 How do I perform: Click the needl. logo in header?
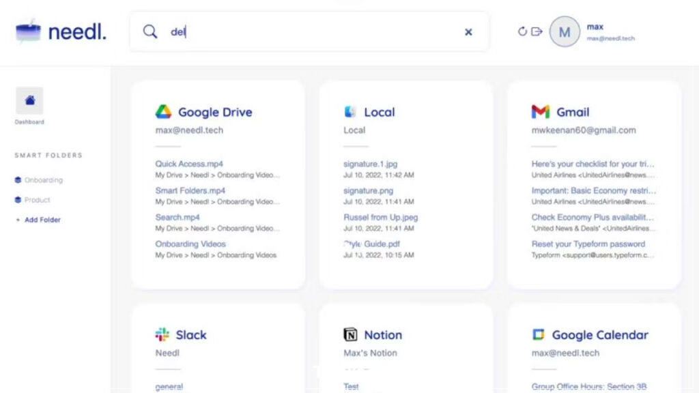coord(61,31)
